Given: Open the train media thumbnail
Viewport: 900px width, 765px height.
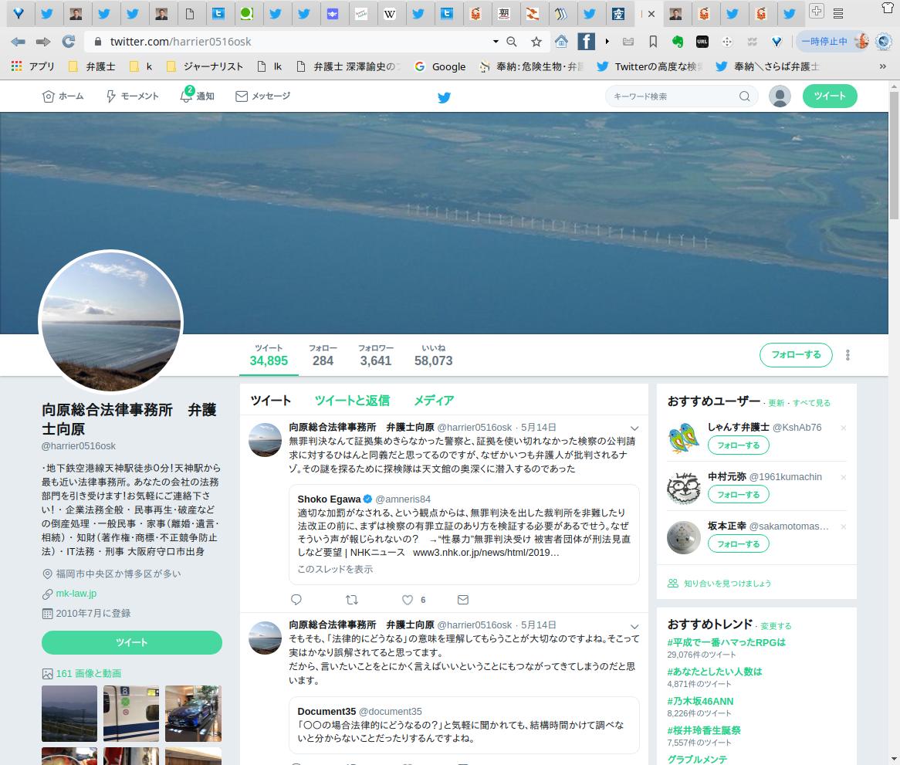Looking at the screenshot, I should pos(131,713).
